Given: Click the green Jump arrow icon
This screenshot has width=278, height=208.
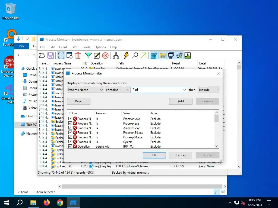Looking at the screenshot, I should click(143, 56).
